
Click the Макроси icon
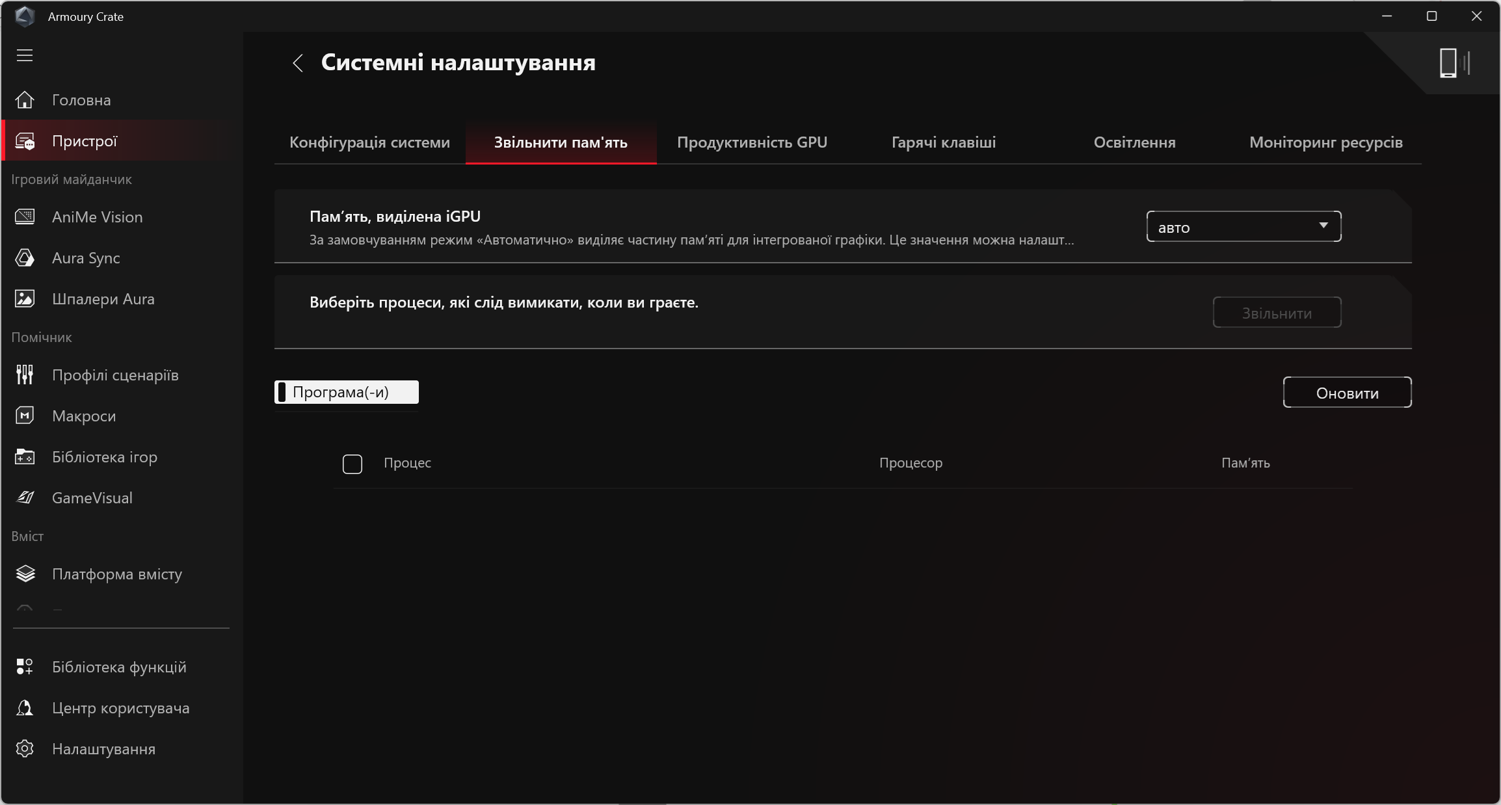click(x=25, y=416)
